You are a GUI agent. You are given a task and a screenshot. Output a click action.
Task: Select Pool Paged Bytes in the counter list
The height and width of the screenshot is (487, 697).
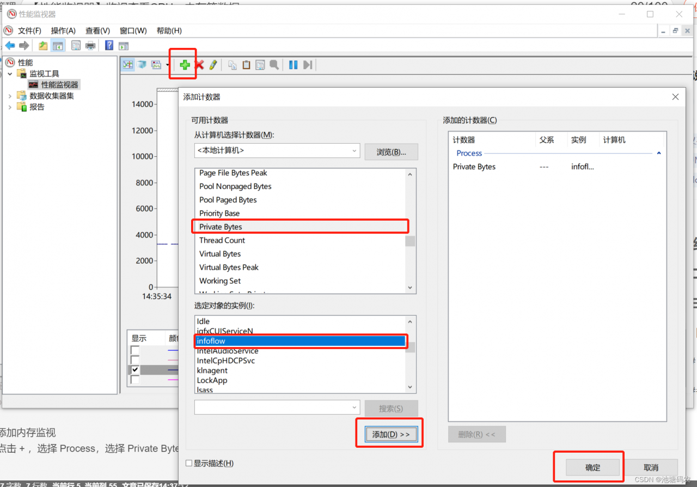pyautogui.click(x=300, y=199)
